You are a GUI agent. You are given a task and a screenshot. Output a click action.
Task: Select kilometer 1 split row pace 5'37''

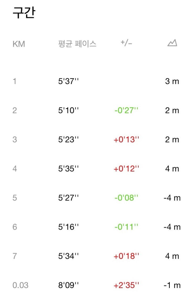tap(68, 81)
